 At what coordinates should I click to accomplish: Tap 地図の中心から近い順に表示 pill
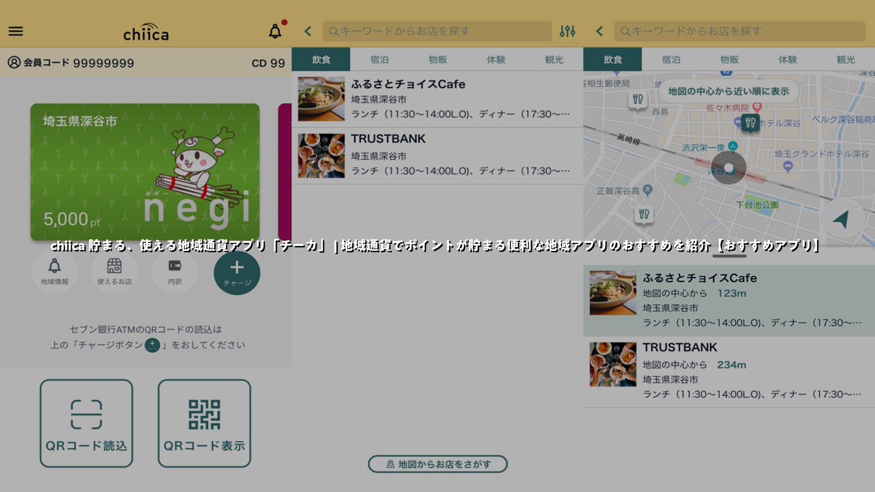728,91
